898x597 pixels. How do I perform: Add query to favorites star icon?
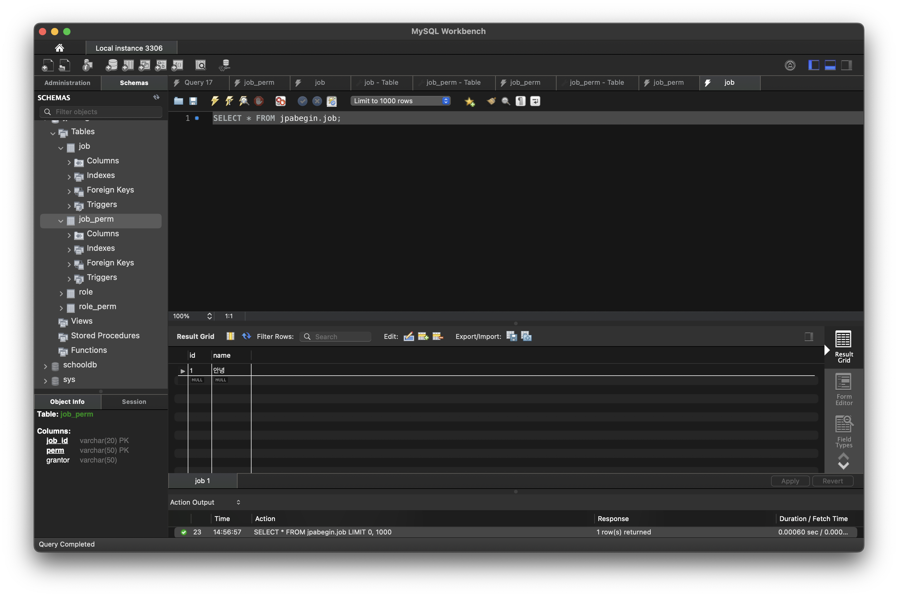point(470,101)
